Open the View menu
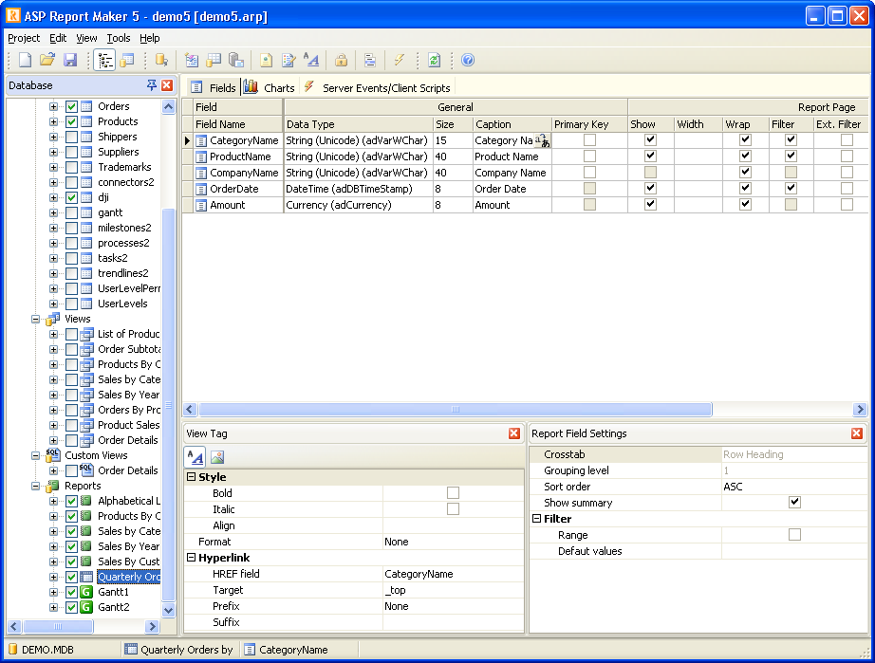The width and height of the screenshot is (875, 663). click(86, 38)
